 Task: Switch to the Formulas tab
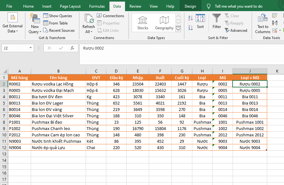[97, 6]
